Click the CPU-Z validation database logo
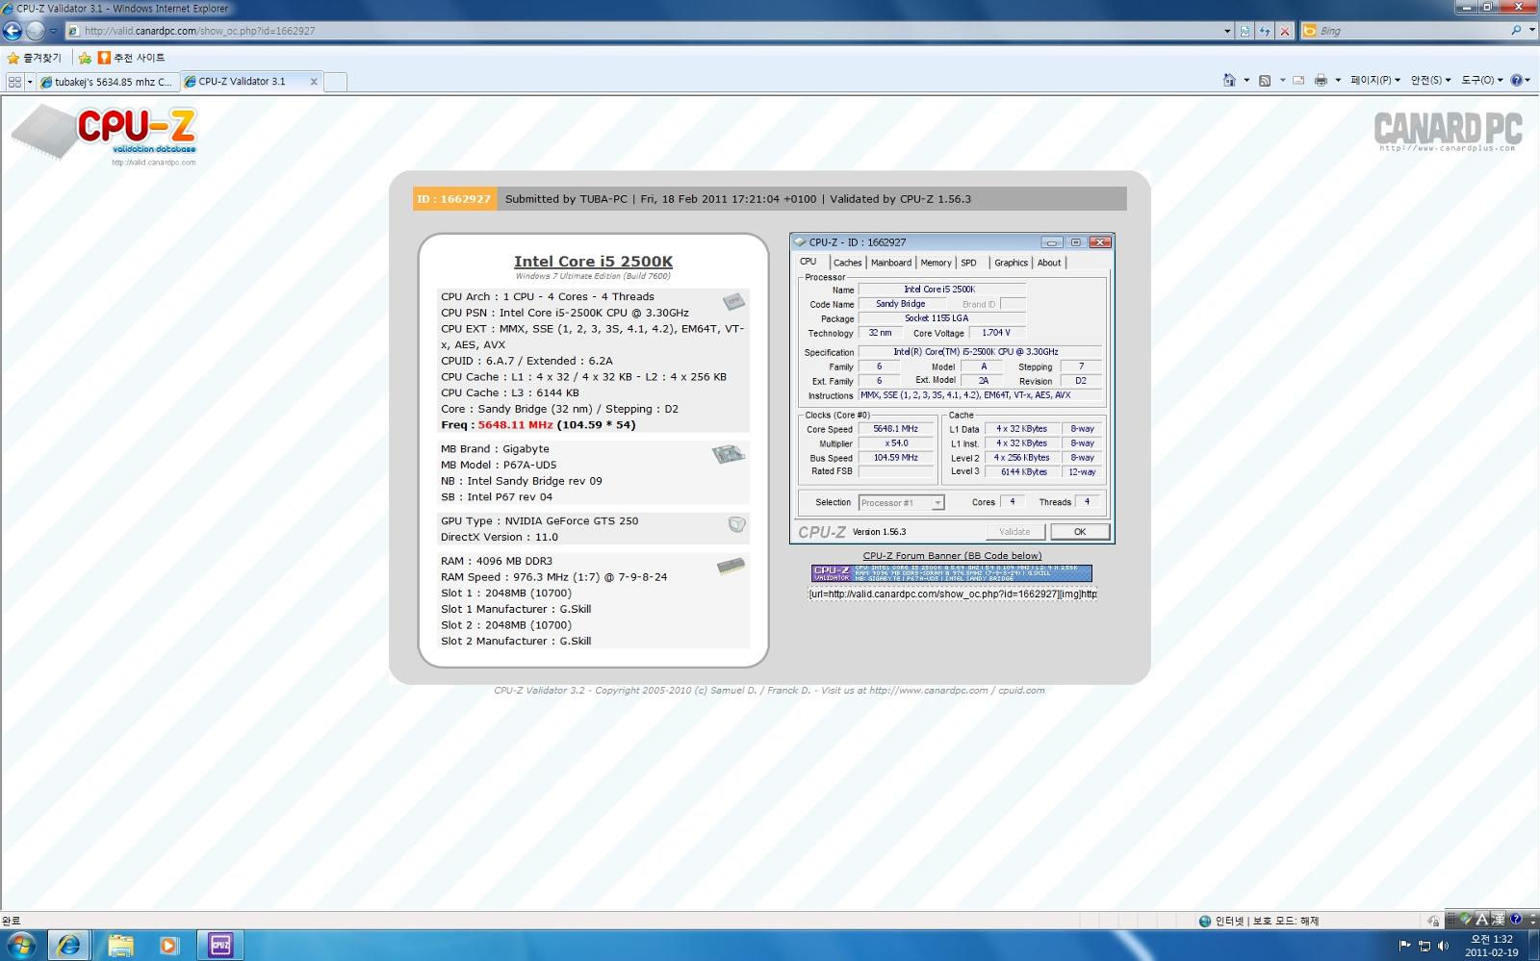 pos(104,135)
